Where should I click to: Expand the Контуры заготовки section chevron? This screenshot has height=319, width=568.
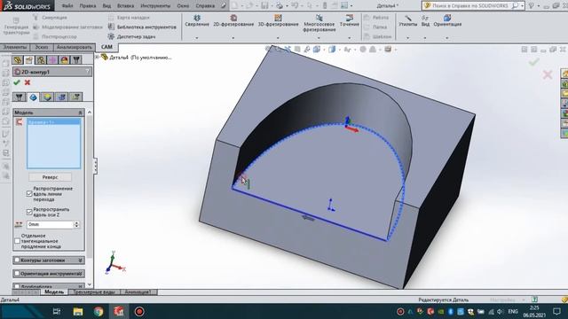pos(80,260)
